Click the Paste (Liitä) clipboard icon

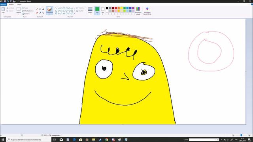pyautogui.click(x=3, y=9)
